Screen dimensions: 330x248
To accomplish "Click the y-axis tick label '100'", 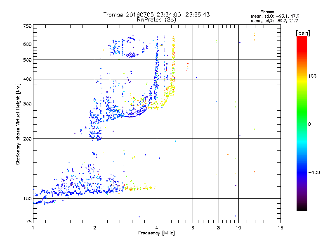I will (x=27, y=199).
